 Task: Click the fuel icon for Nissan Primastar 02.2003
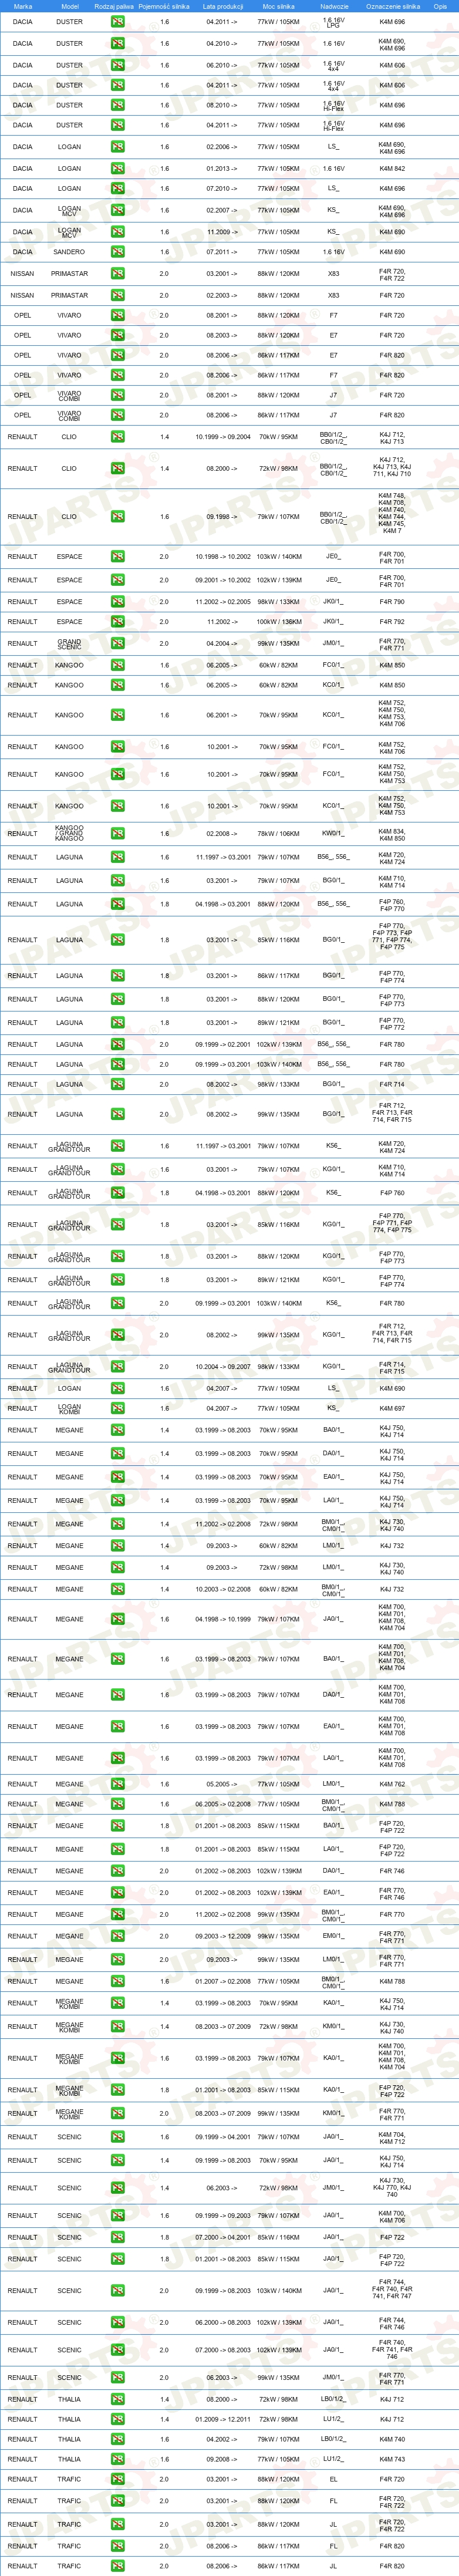117,295
